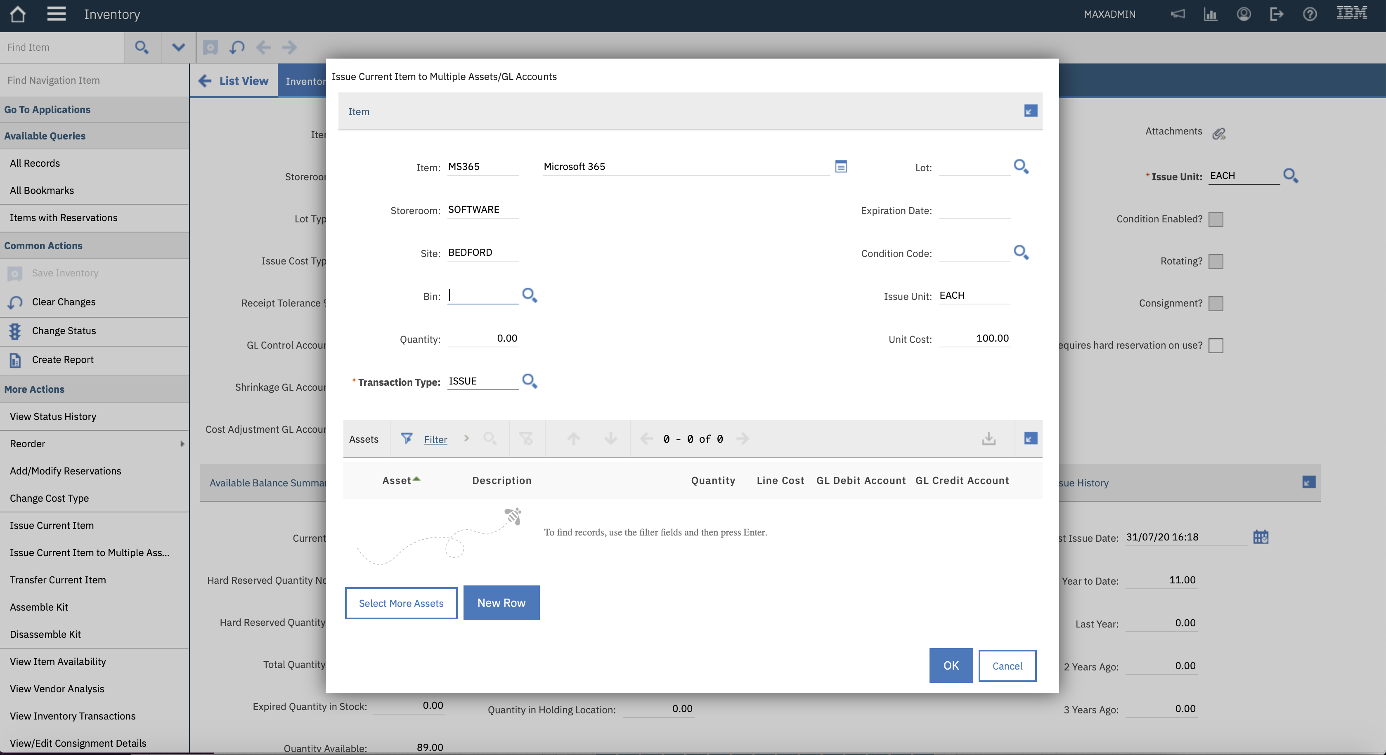This screenshot has height=755, width=1386.
Task: Toggle the Condition Enabled checkbox
Action: click(x=1216, y=219)
